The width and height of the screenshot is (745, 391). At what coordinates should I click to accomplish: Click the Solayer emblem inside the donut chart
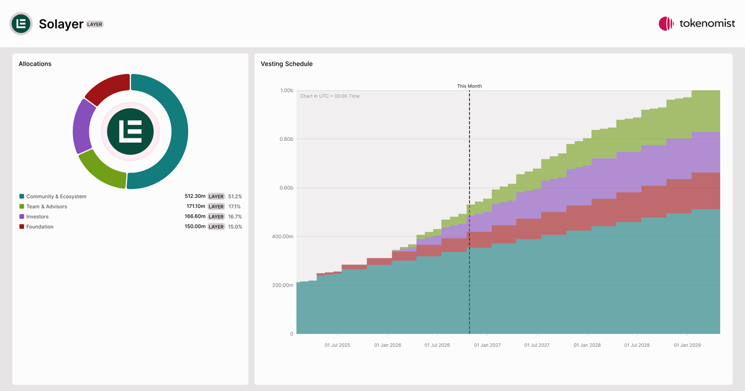[x=130, y=132]
